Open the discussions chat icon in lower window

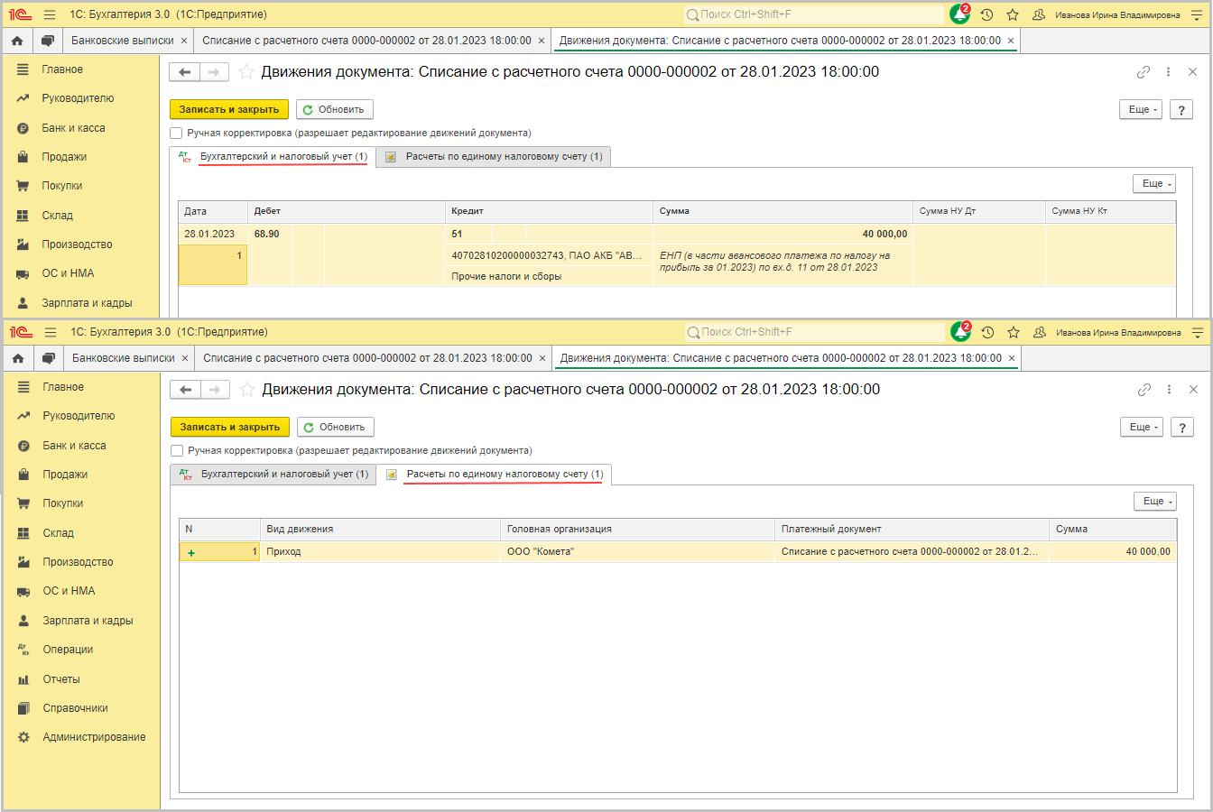click(49, 358)
